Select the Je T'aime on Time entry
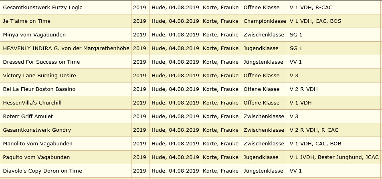 pos(26,21)
